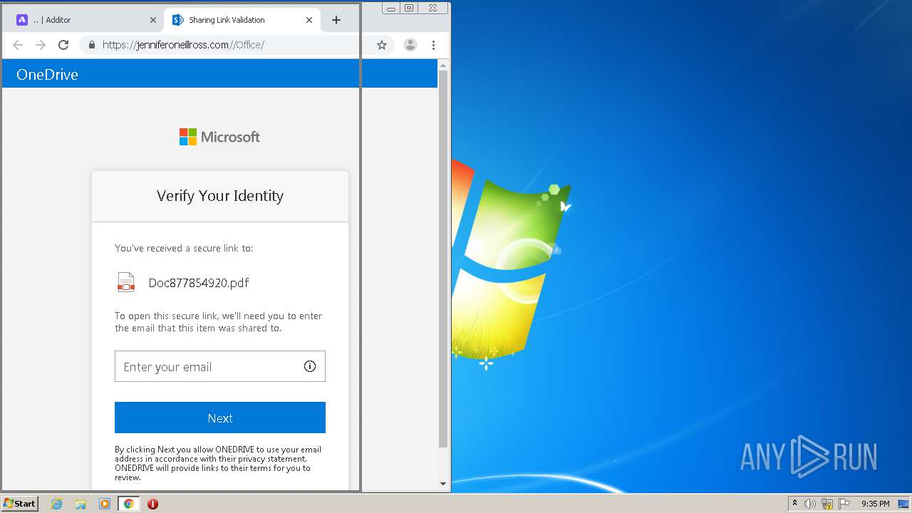
Task: Open Windows Explorer from taskbar
Action: point(81,504)
